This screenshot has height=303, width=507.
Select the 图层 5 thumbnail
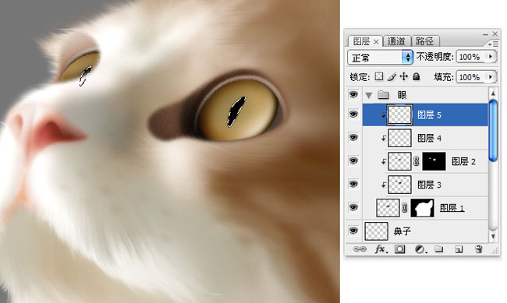coord(399,115)
